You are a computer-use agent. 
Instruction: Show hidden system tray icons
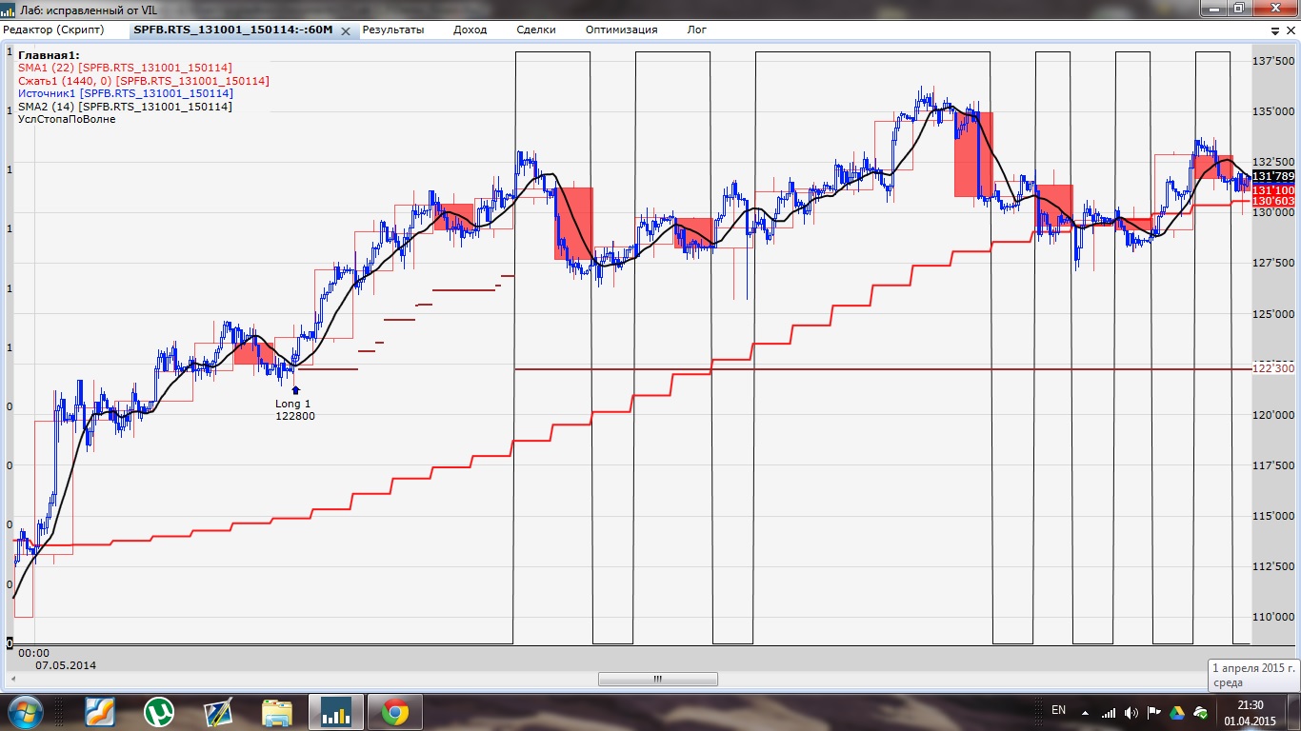tap(1085, 712)
